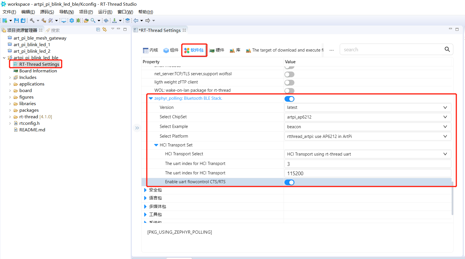Select the 软件包 settings tab

click(194, 50)
